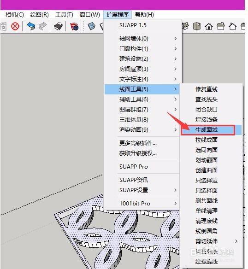Expand the 房间屋顶(3) submenu
Image resolution: width=248 pixels, height=269 pixels.
point(142,69)
